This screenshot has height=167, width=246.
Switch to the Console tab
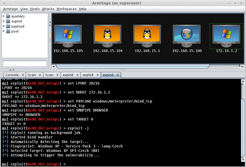pos(12,75)
